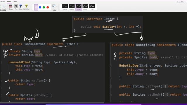Click 'getType()' in the RoboticDog class
This screenshot has width=187, height=105.
point(154,86)
